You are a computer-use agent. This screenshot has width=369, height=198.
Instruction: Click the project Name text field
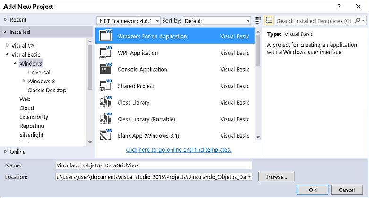coord(154,165)
